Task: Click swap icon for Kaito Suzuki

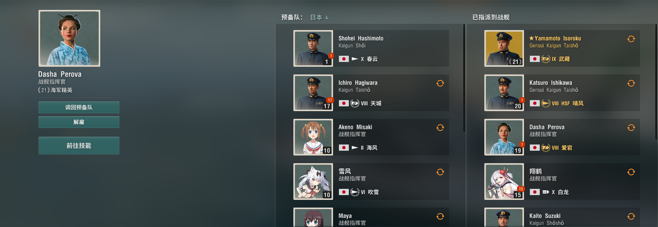Action: 631,216
